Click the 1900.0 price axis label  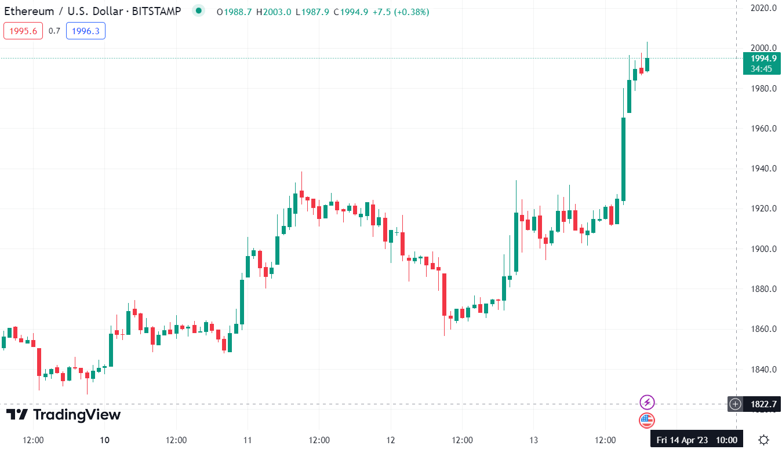tap(763, 249)
